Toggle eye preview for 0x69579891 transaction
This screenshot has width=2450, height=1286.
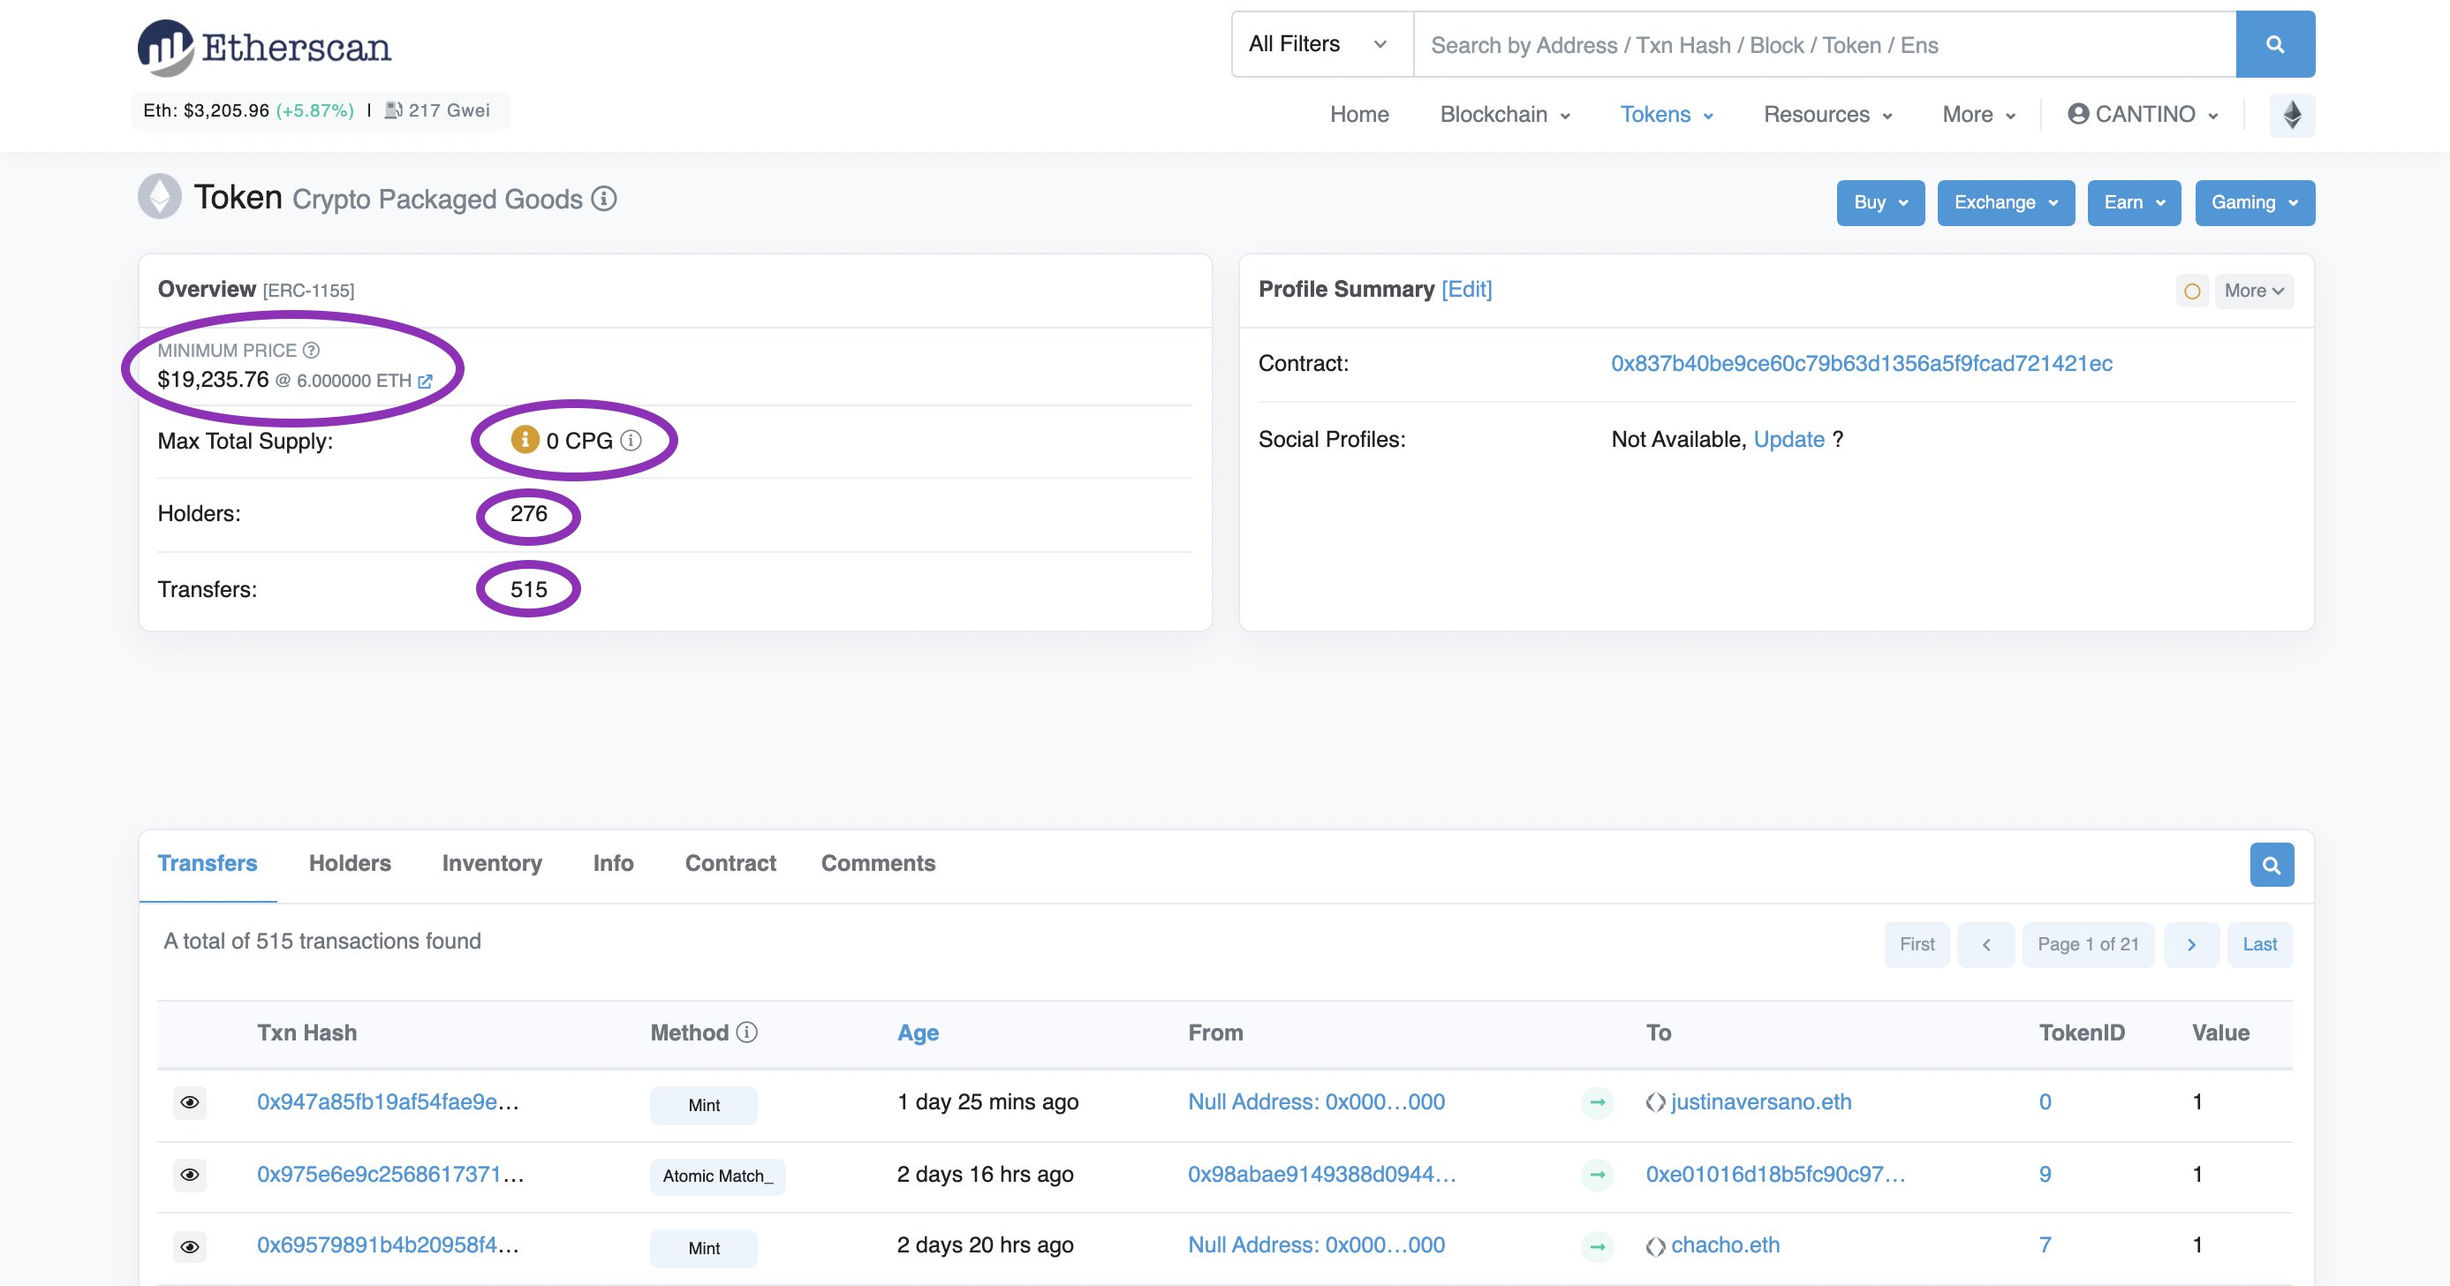(x=189, y=1246)
